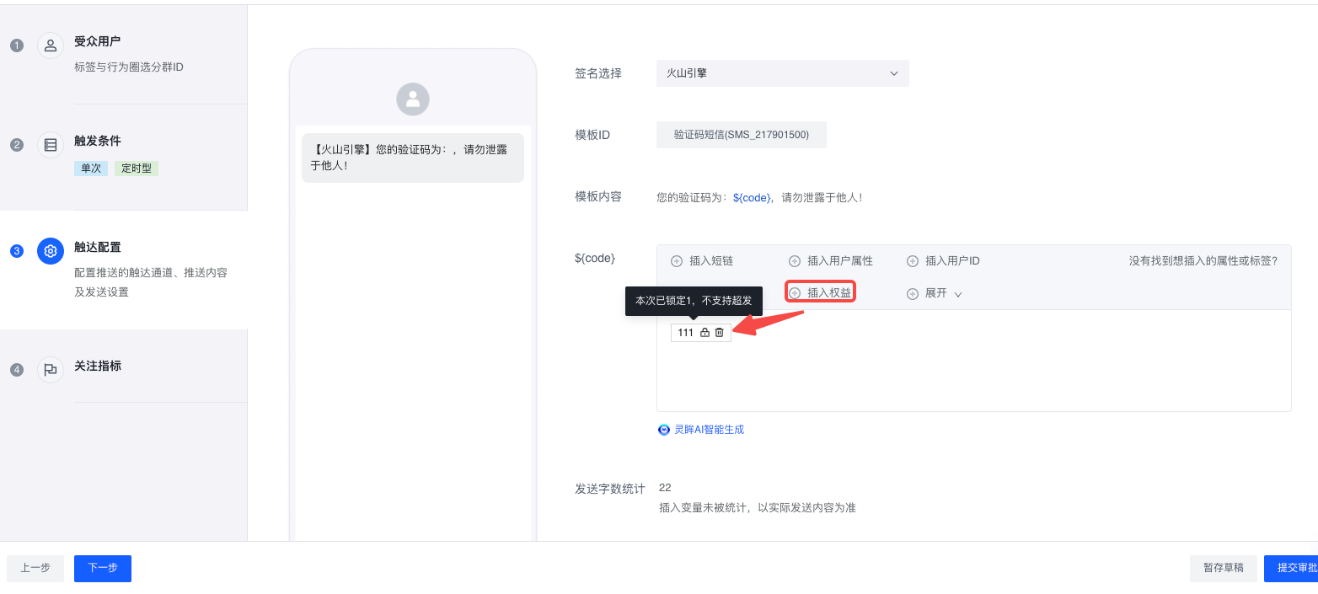The height and width of the screenshot is (594, 1318).
Task: Click the 触发条件 list step icon
Action: [51, 145]
